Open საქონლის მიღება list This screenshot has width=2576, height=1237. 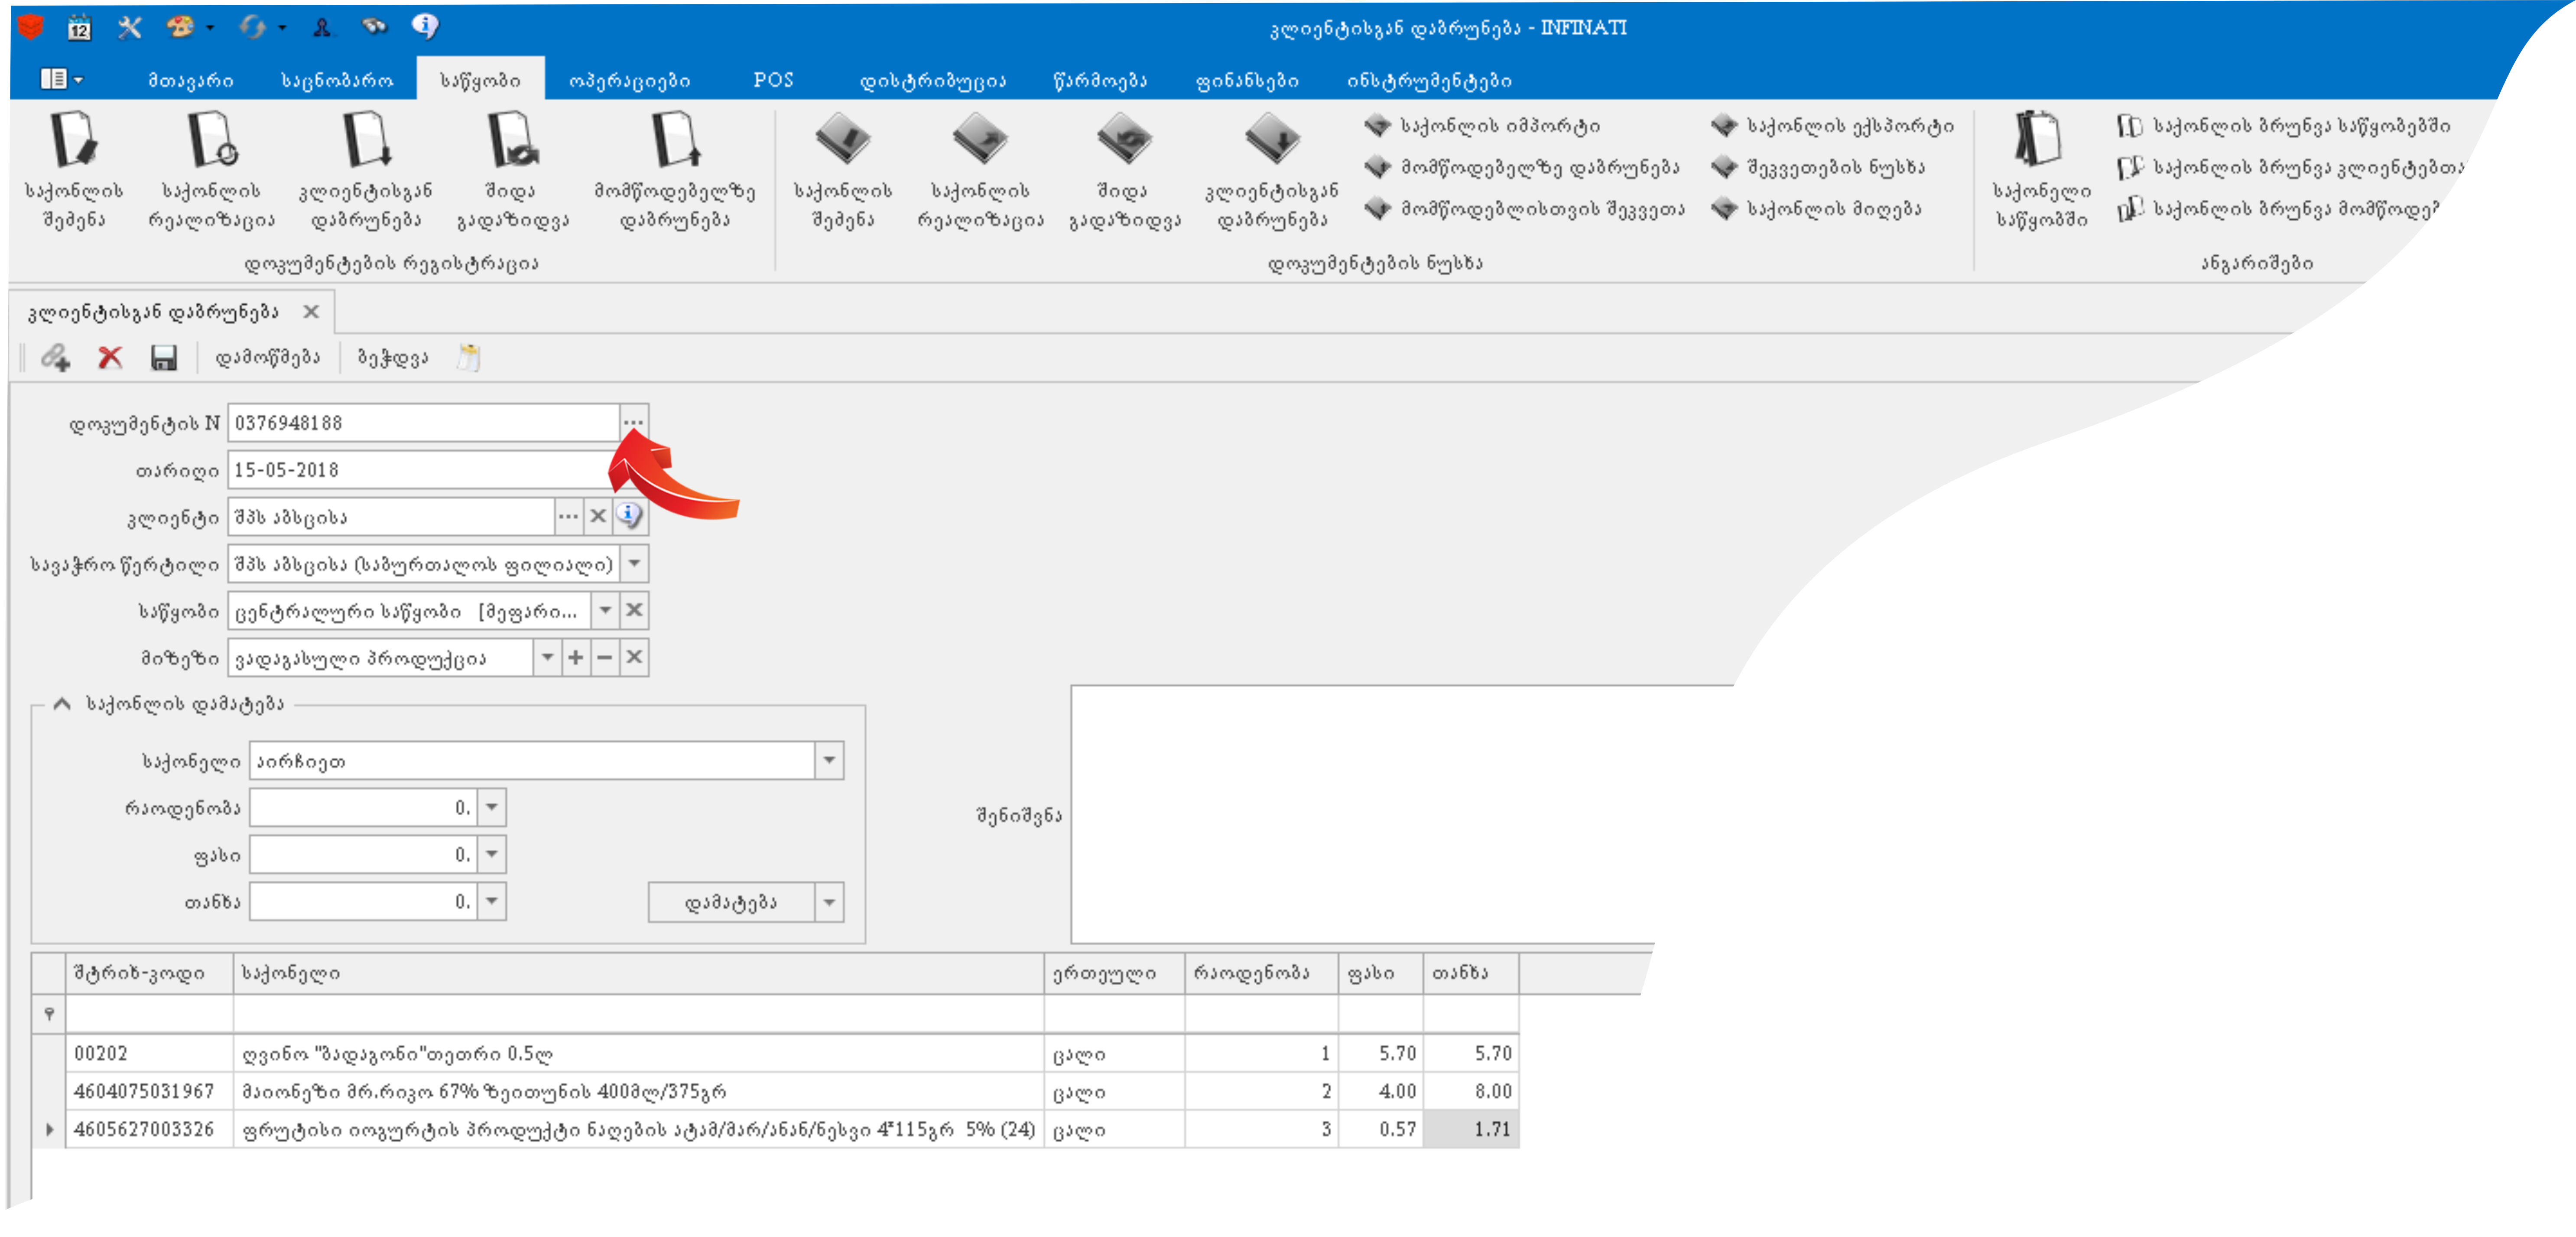click(x=1816, y=209)
